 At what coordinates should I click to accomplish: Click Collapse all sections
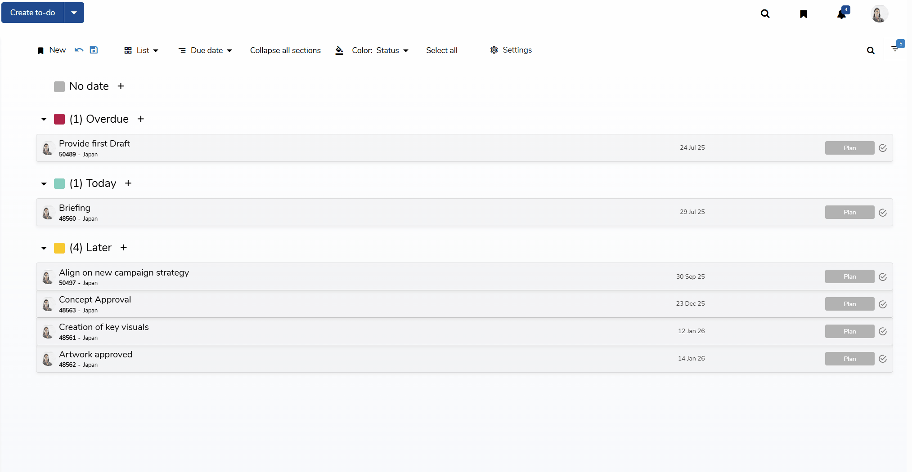[x=285, y=50]
